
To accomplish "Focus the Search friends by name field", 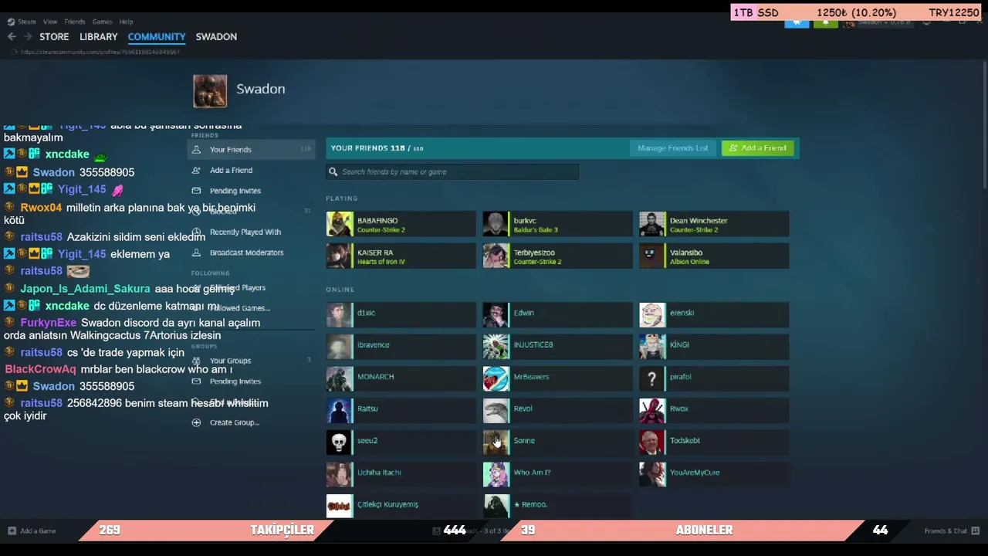I will click(x=452, y=171).
